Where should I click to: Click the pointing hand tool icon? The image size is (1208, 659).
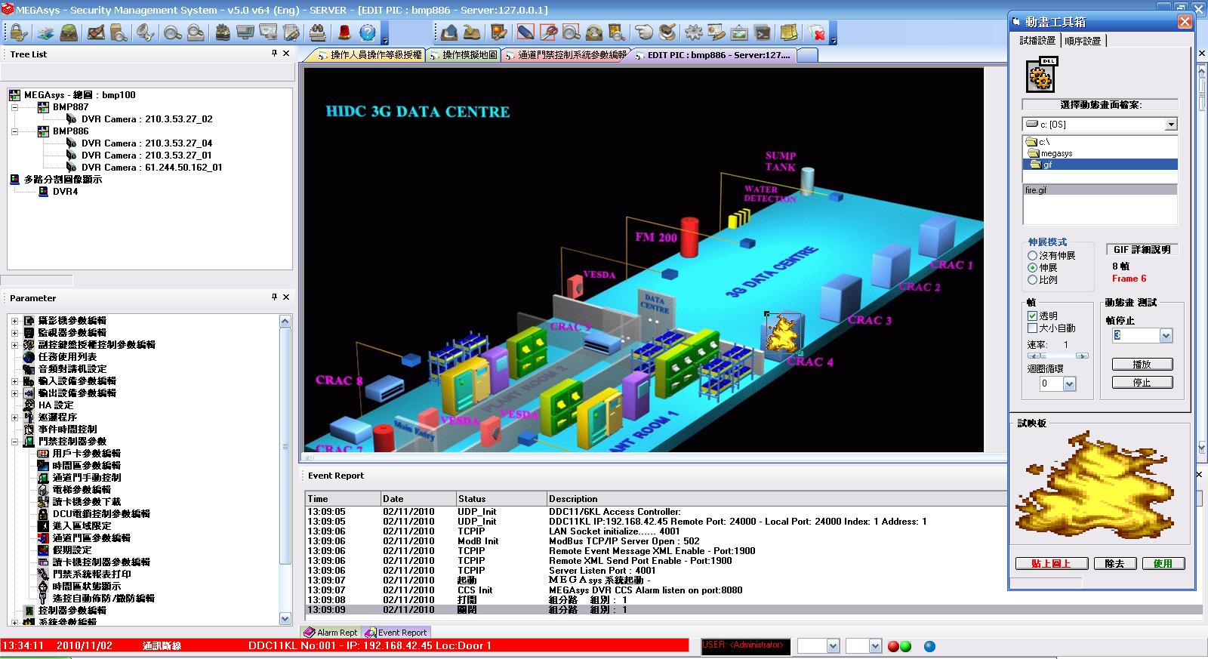coord(643,32)
